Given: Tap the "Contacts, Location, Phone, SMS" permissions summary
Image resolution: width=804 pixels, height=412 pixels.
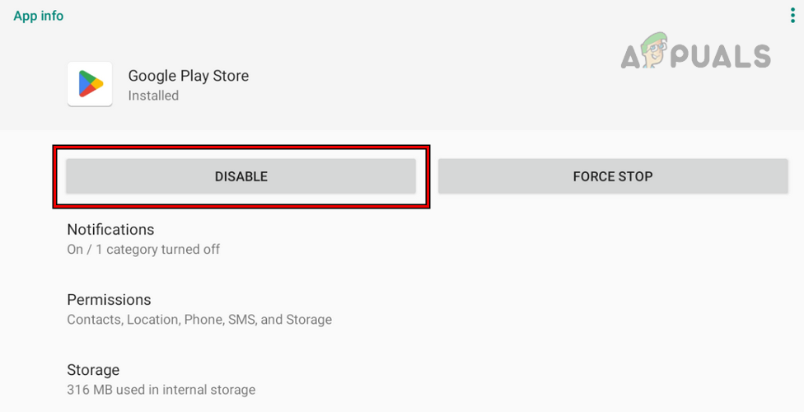Looking at the screenshot, I should click(x=199, y=319).
